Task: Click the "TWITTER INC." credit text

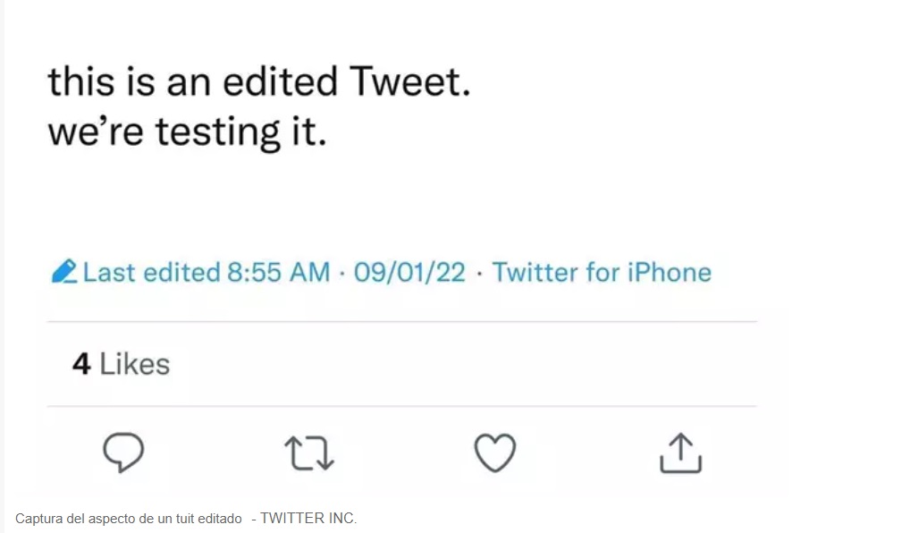Action: [x=308, y=519]
